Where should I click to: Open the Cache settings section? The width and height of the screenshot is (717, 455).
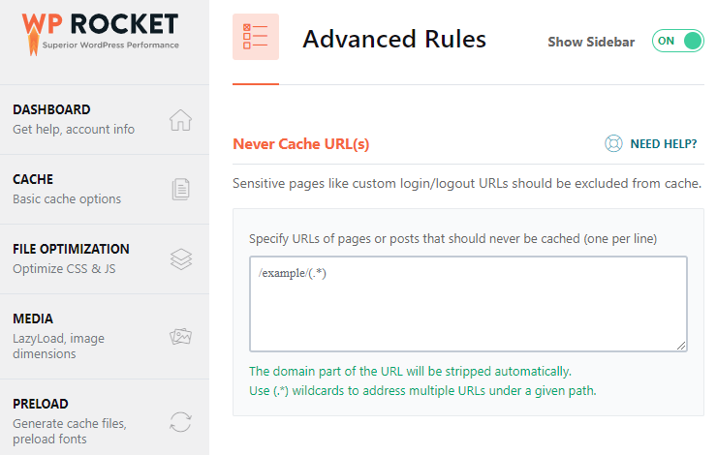(x=105, y=190)
